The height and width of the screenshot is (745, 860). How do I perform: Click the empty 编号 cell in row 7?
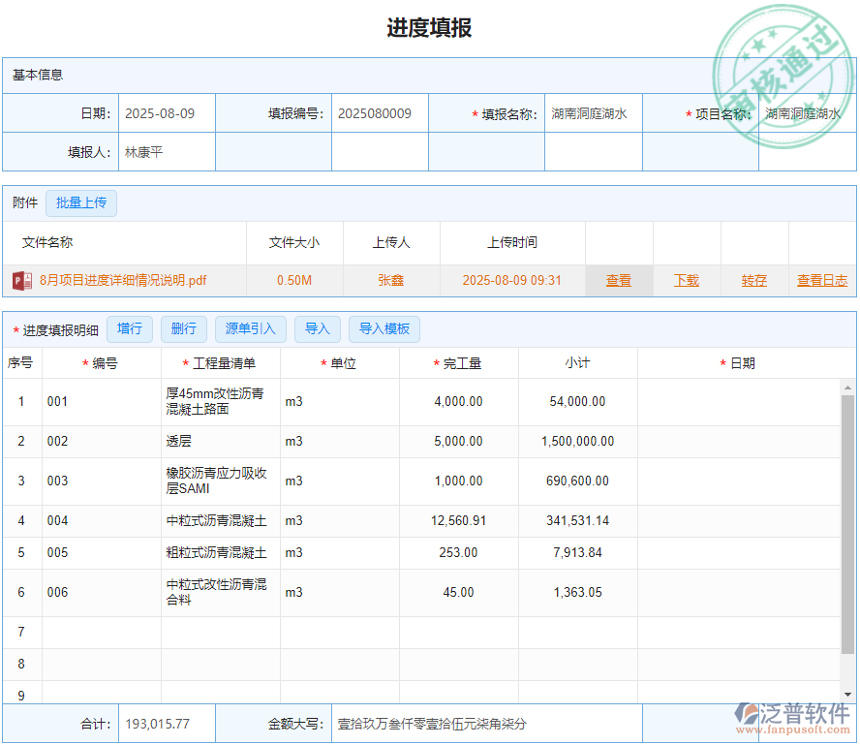100,631
